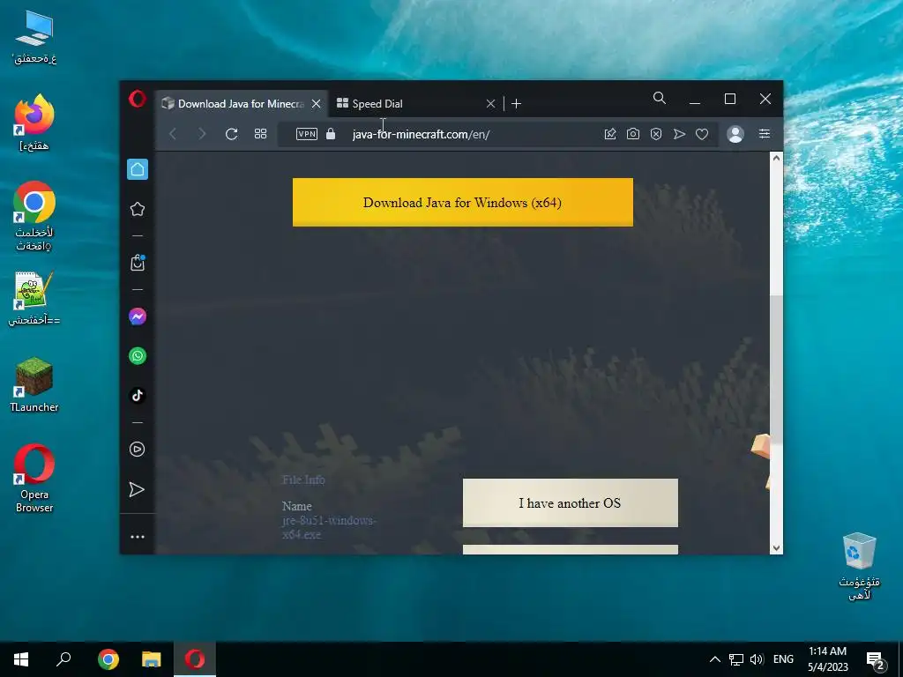The image size is (903, 677).
Task: Open the sidebar Shopping bag icon
Action: pyautogui.click(x=138, y=263)
